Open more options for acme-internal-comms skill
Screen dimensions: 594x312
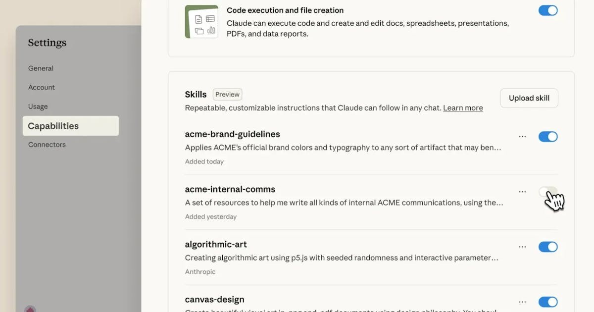tap(522, 191)
